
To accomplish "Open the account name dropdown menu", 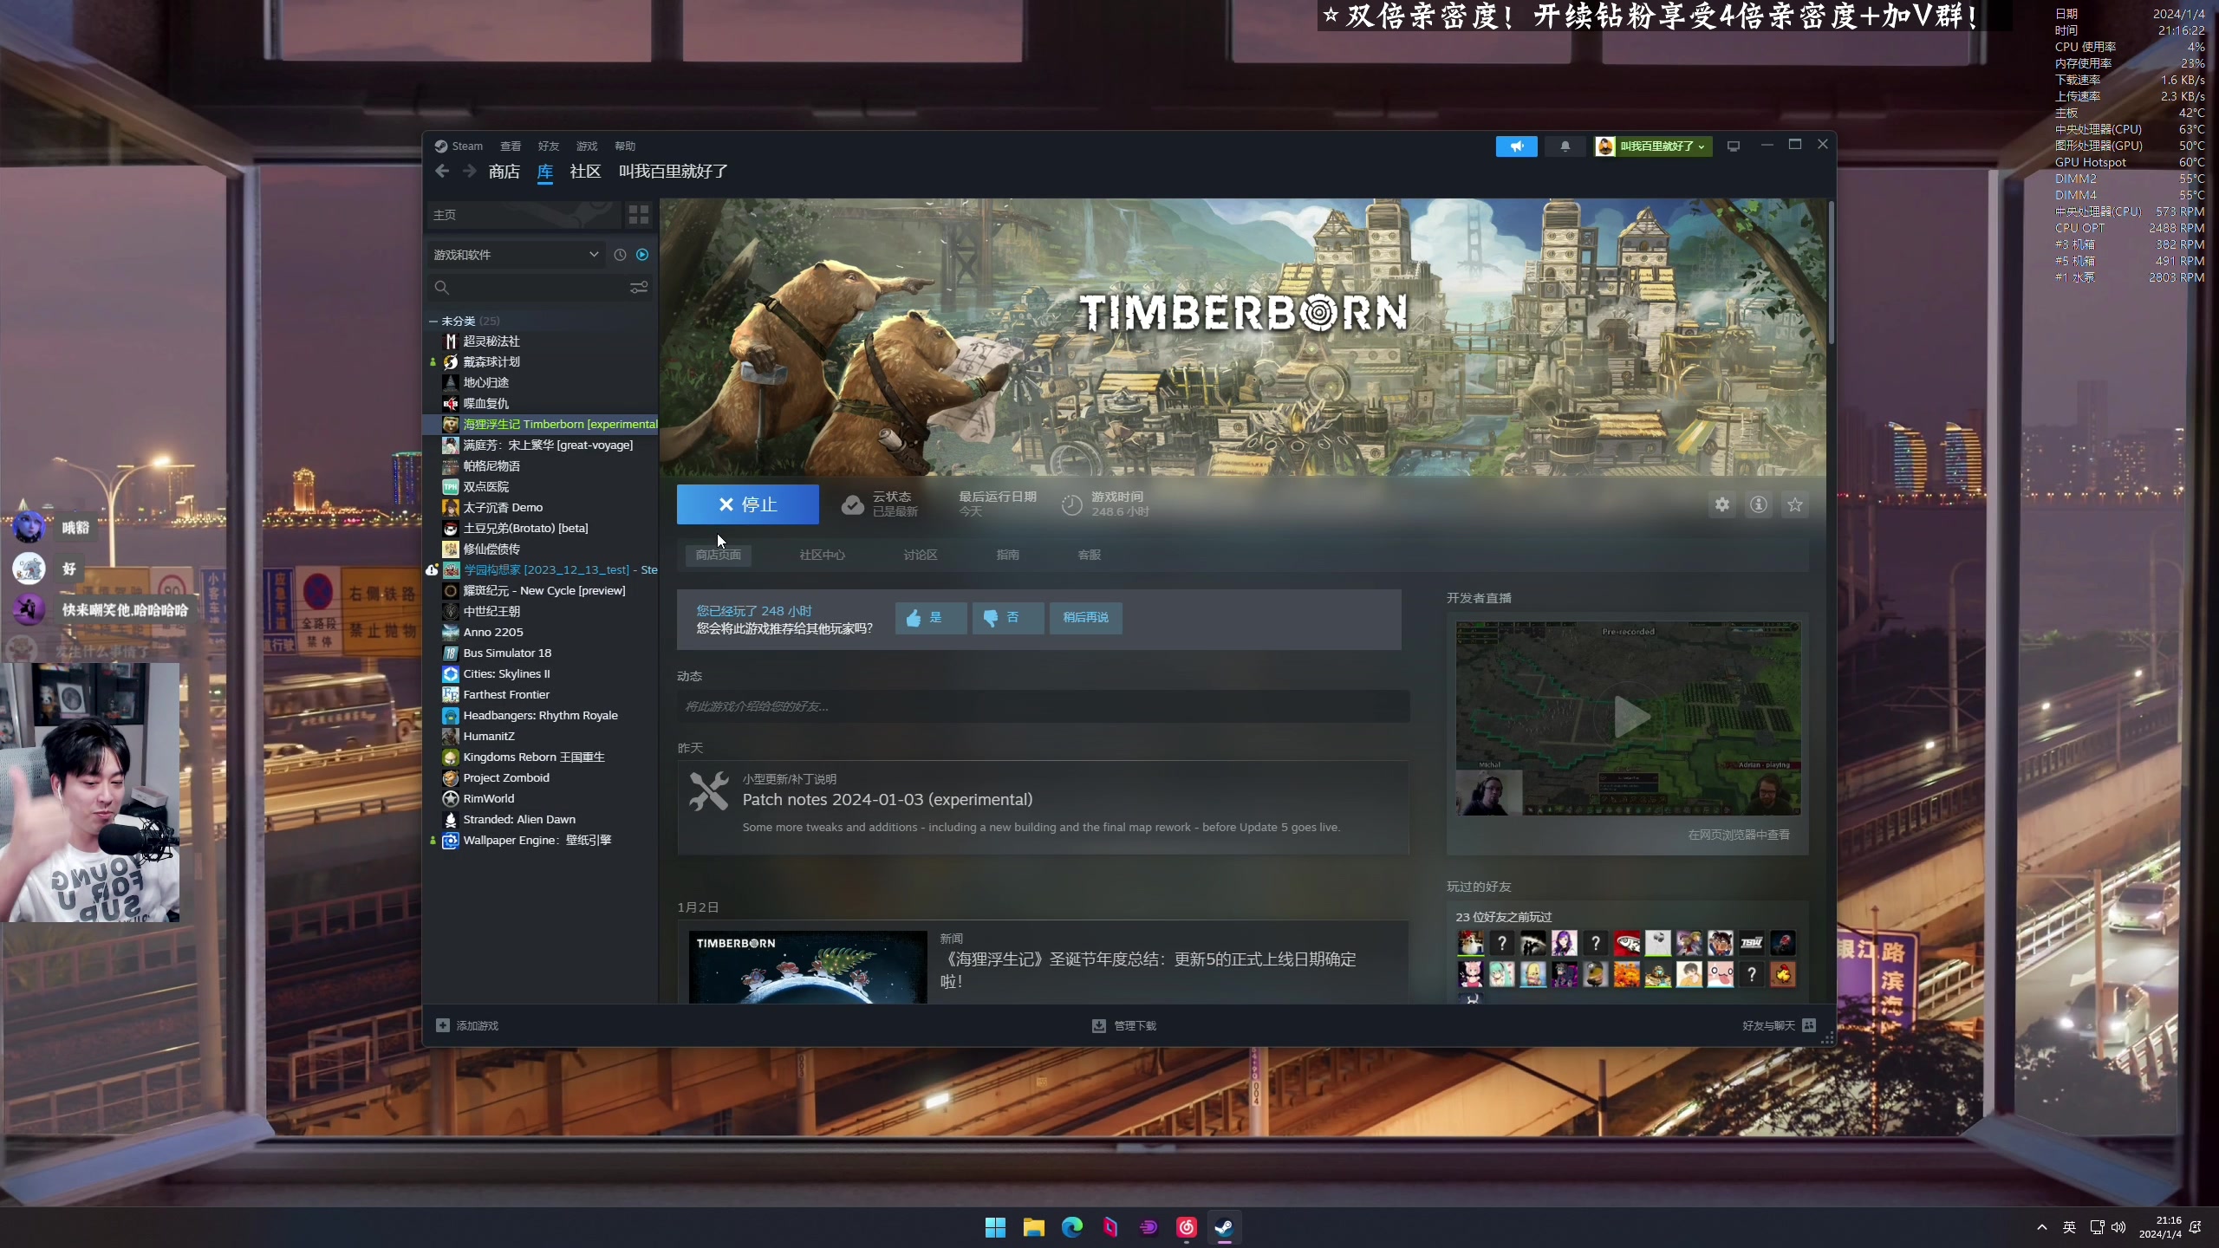I will click(x=1653, y=146).
